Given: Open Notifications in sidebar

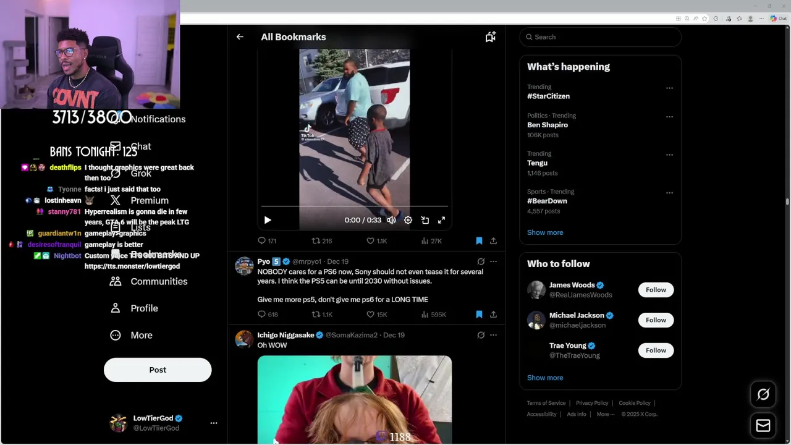Looking at the screenshot, I should (148, 119).
